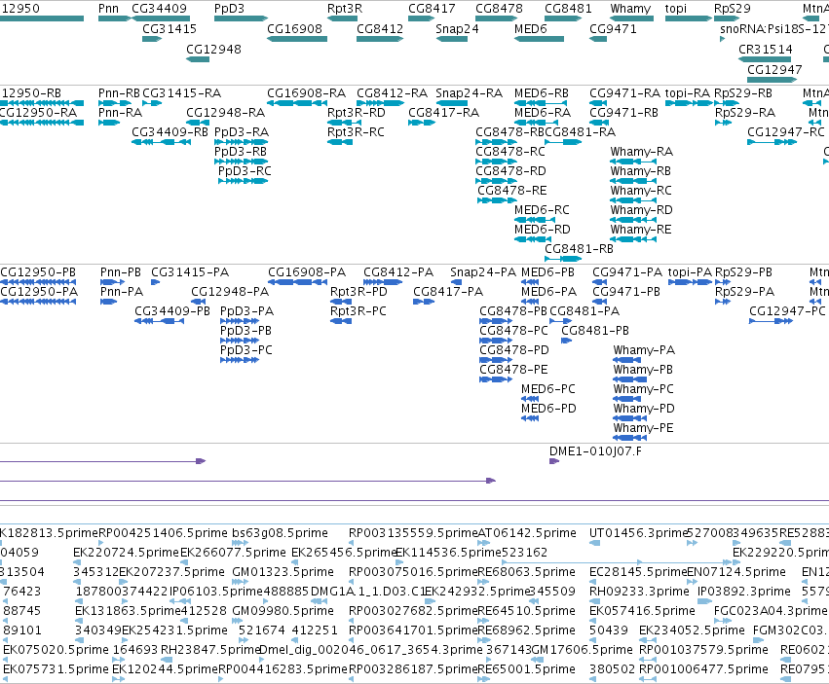Open the EK265456.5prime EST
The width and height of the screenshot is (829, 684).
[x=296, y=562]
